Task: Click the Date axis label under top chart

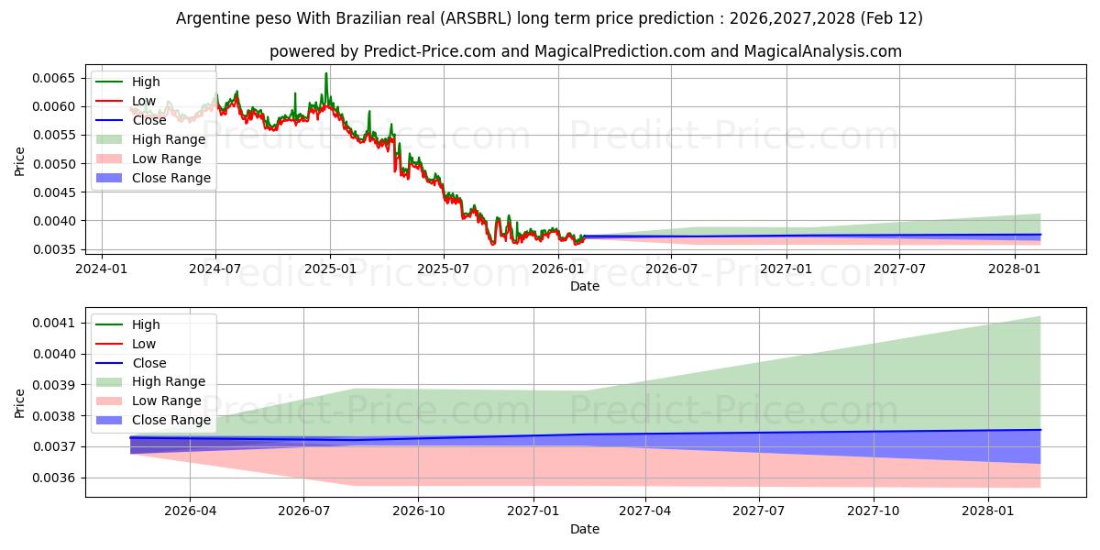Action: [585, 286]
